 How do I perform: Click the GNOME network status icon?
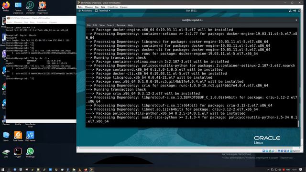click(290, 11)
